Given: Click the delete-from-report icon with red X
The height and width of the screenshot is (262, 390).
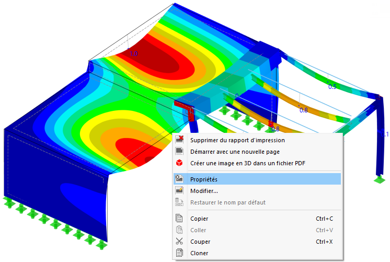Looking at the screenshot, I should [179, 140].
